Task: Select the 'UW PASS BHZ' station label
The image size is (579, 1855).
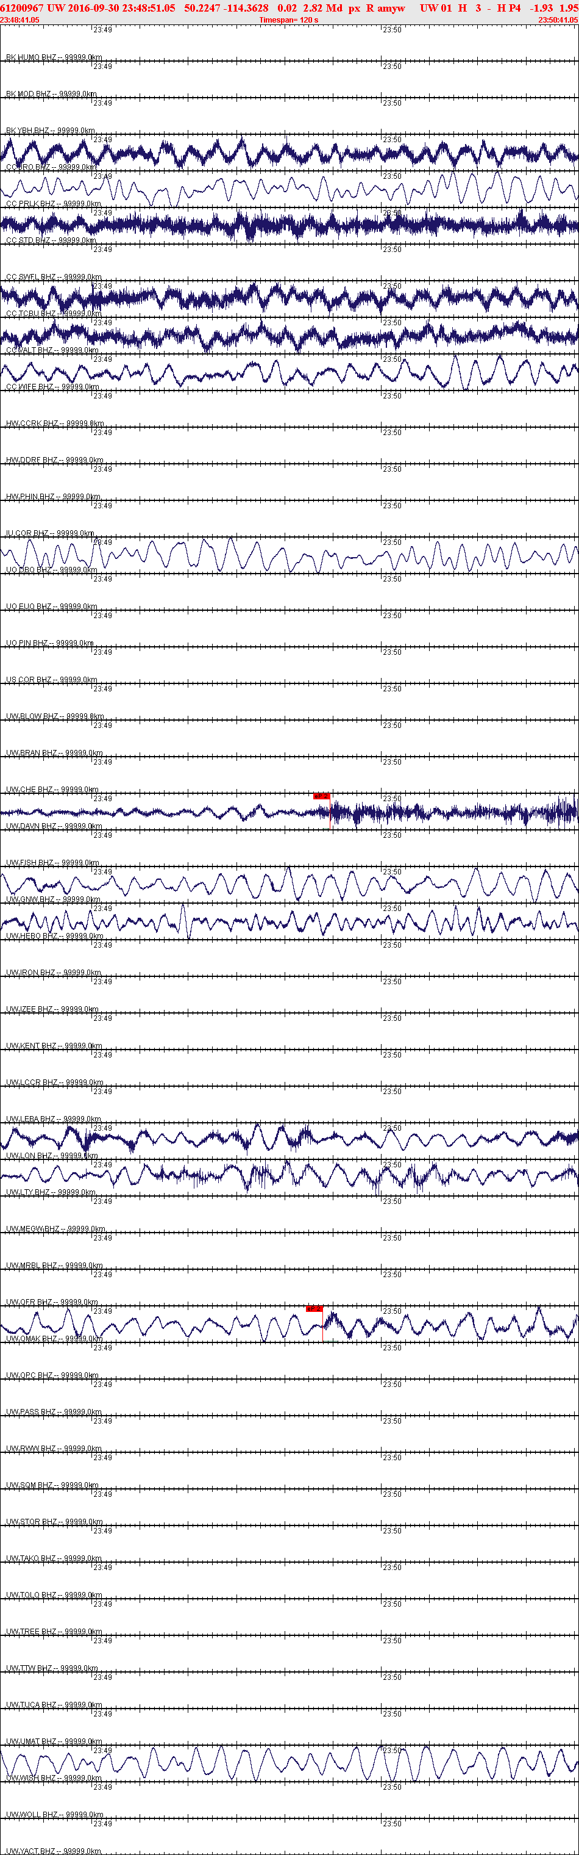Action: (54, 1412)
